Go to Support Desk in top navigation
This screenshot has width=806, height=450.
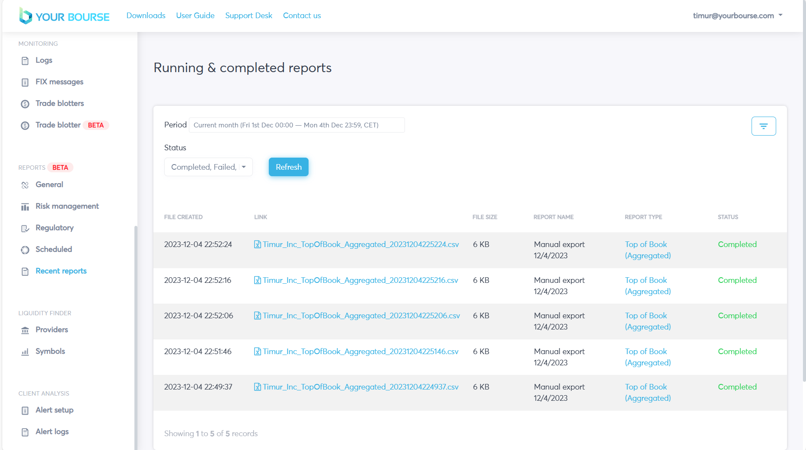point(248,16)
